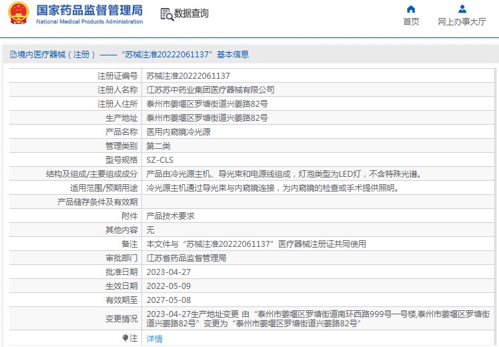
Task: Click 其他内容 value 无
Action: 150,230
